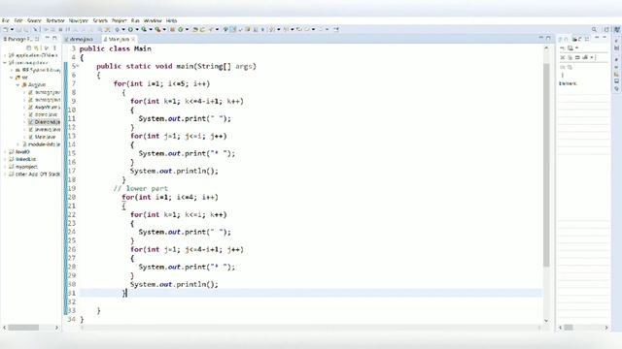This screenshot has height=349, width=622.
Task: Open the Source menu
Action: tap(34, 20)
